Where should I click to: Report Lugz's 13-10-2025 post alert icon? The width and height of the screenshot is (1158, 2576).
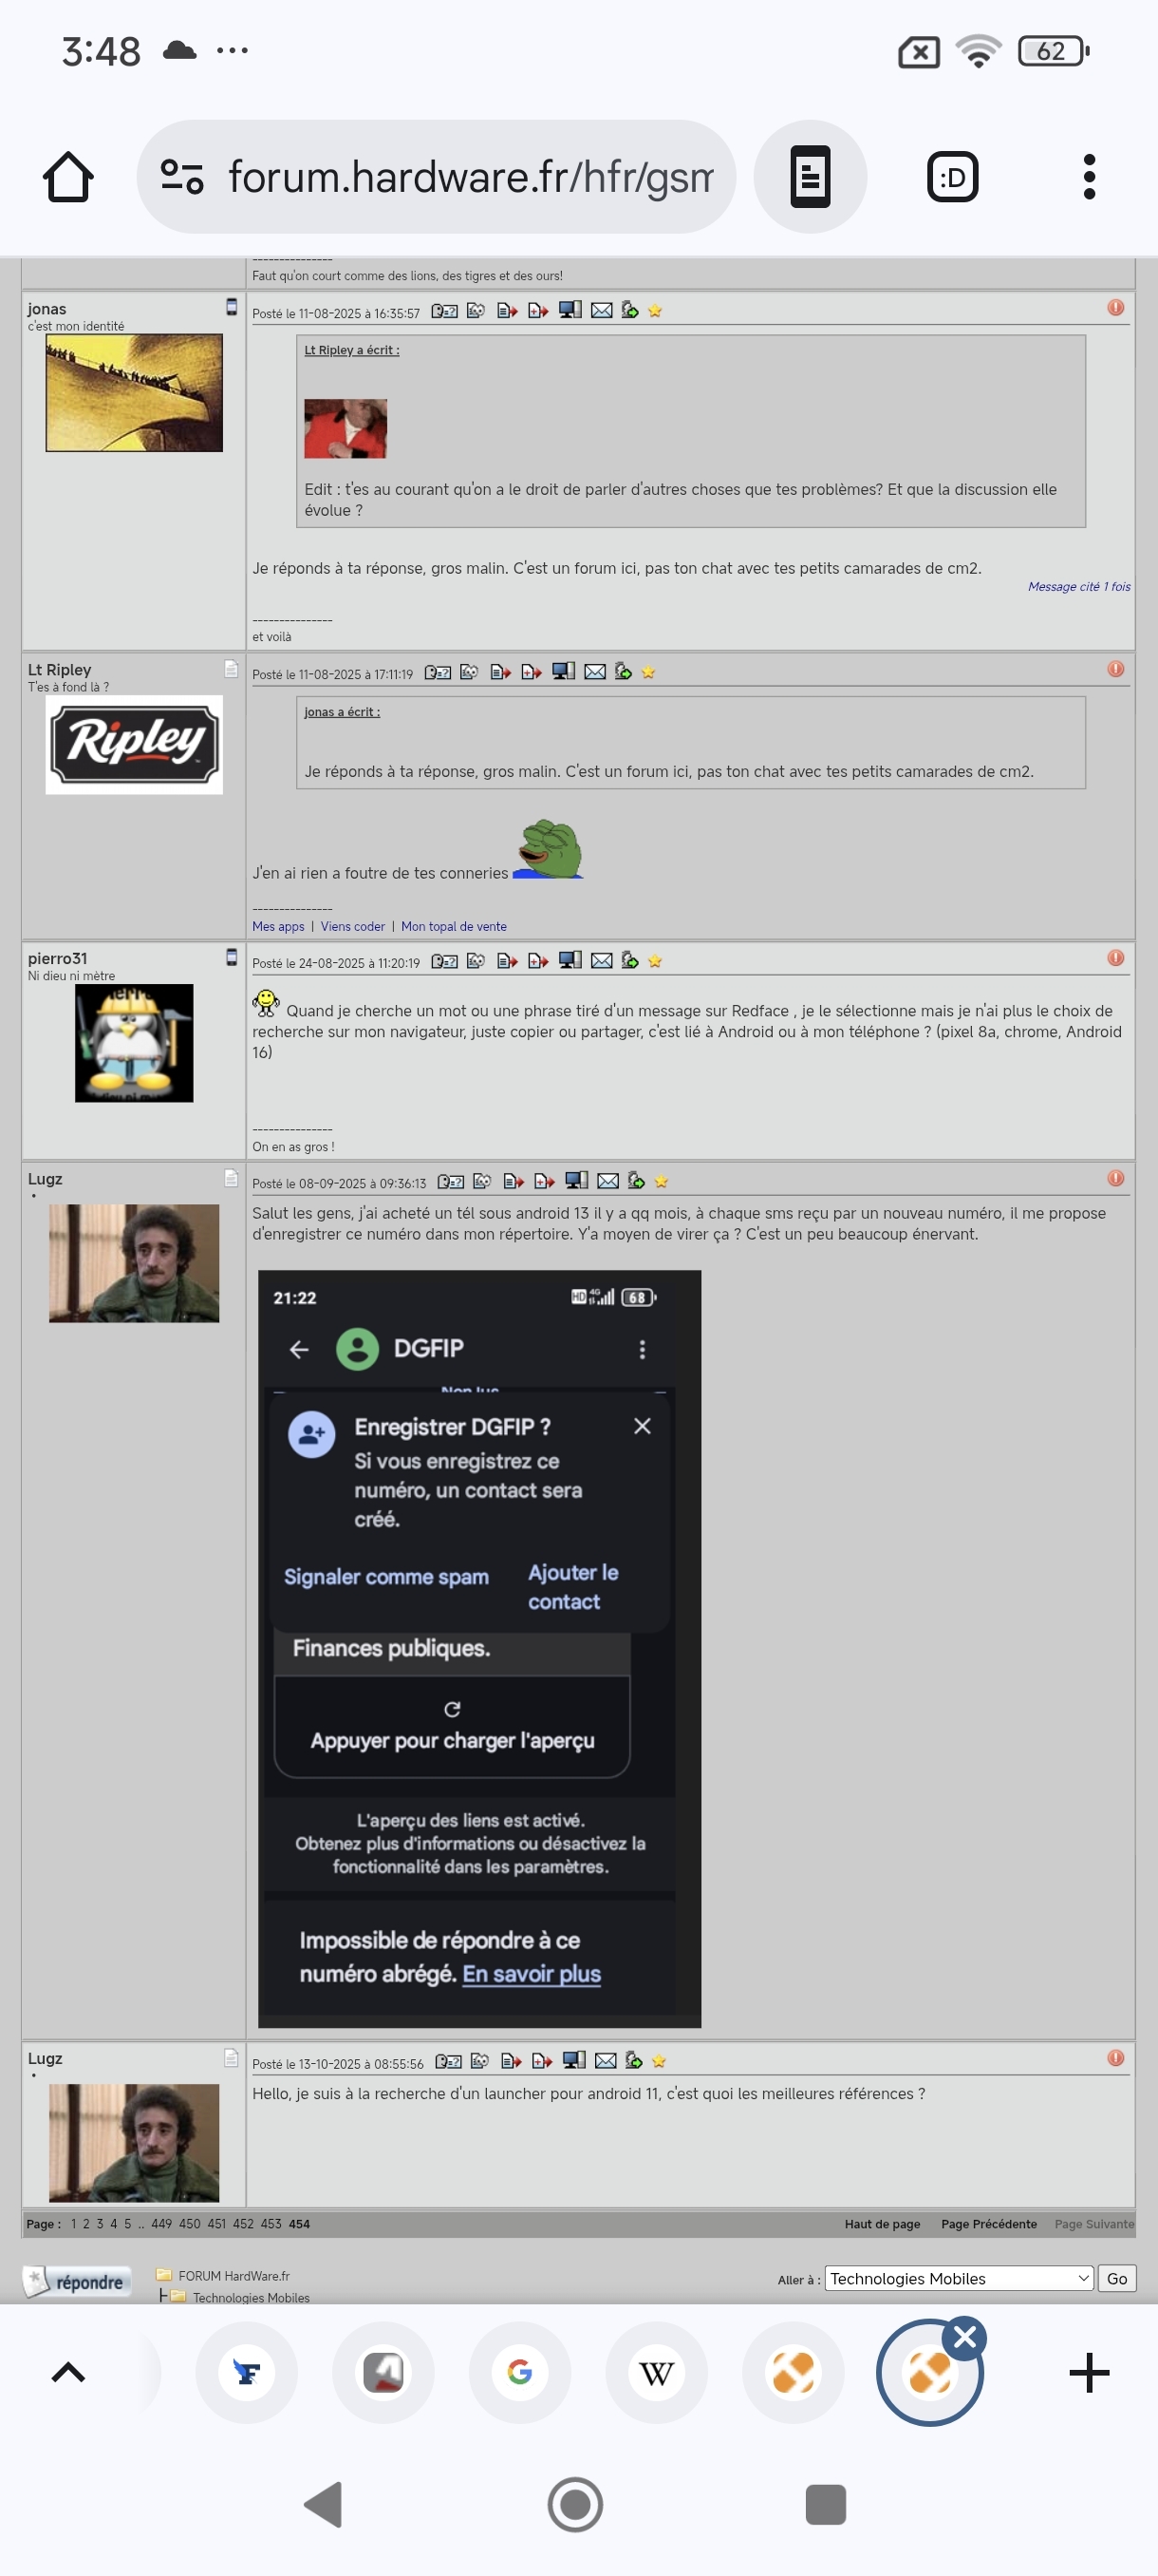(1116, 2058)
